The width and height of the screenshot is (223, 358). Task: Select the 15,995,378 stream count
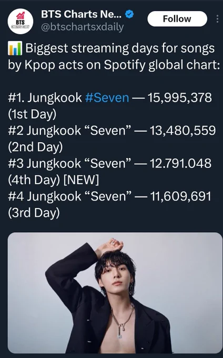point(180,98)
